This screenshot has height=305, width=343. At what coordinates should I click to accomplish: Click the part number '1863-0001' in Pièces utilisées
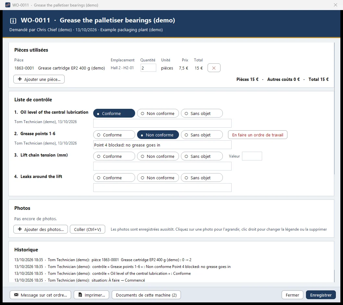[24, 68]
